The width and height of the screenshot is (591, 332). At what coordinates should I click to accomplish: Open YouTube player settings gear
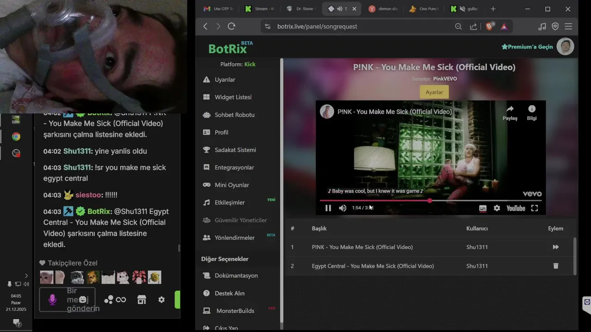click(497, 208)
